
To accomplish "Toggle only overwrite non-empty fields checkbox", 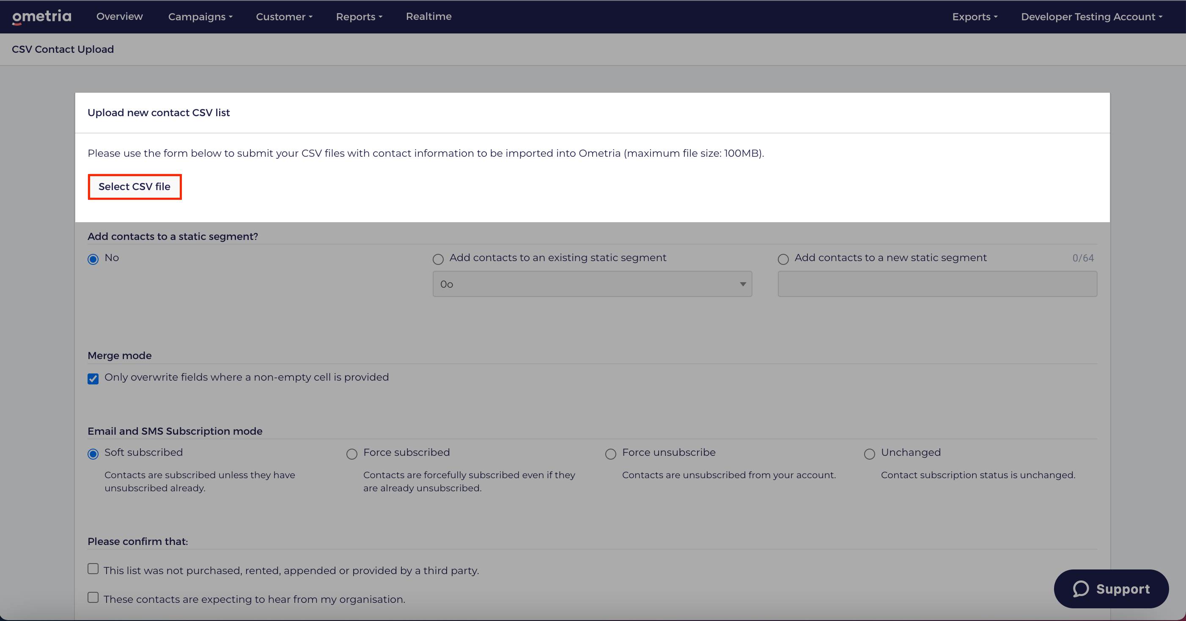I will [93, 379].
